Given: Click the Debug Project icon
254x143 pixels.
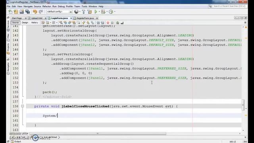Looking at the screenshot, I should pyautogui.click(x=103, y=12).
